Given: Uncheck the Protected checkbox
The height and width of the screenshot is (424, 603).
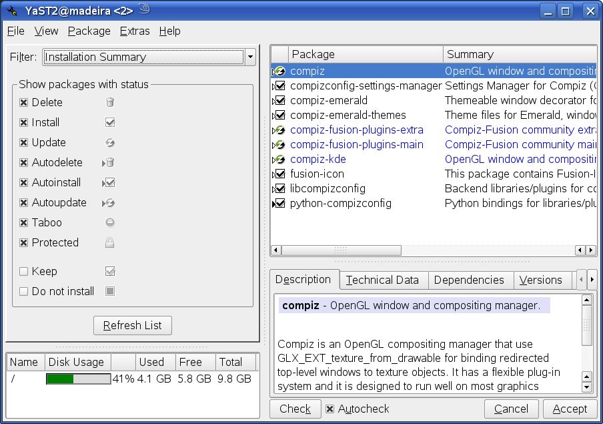Looking at the screenshot, I should (23, 242).
